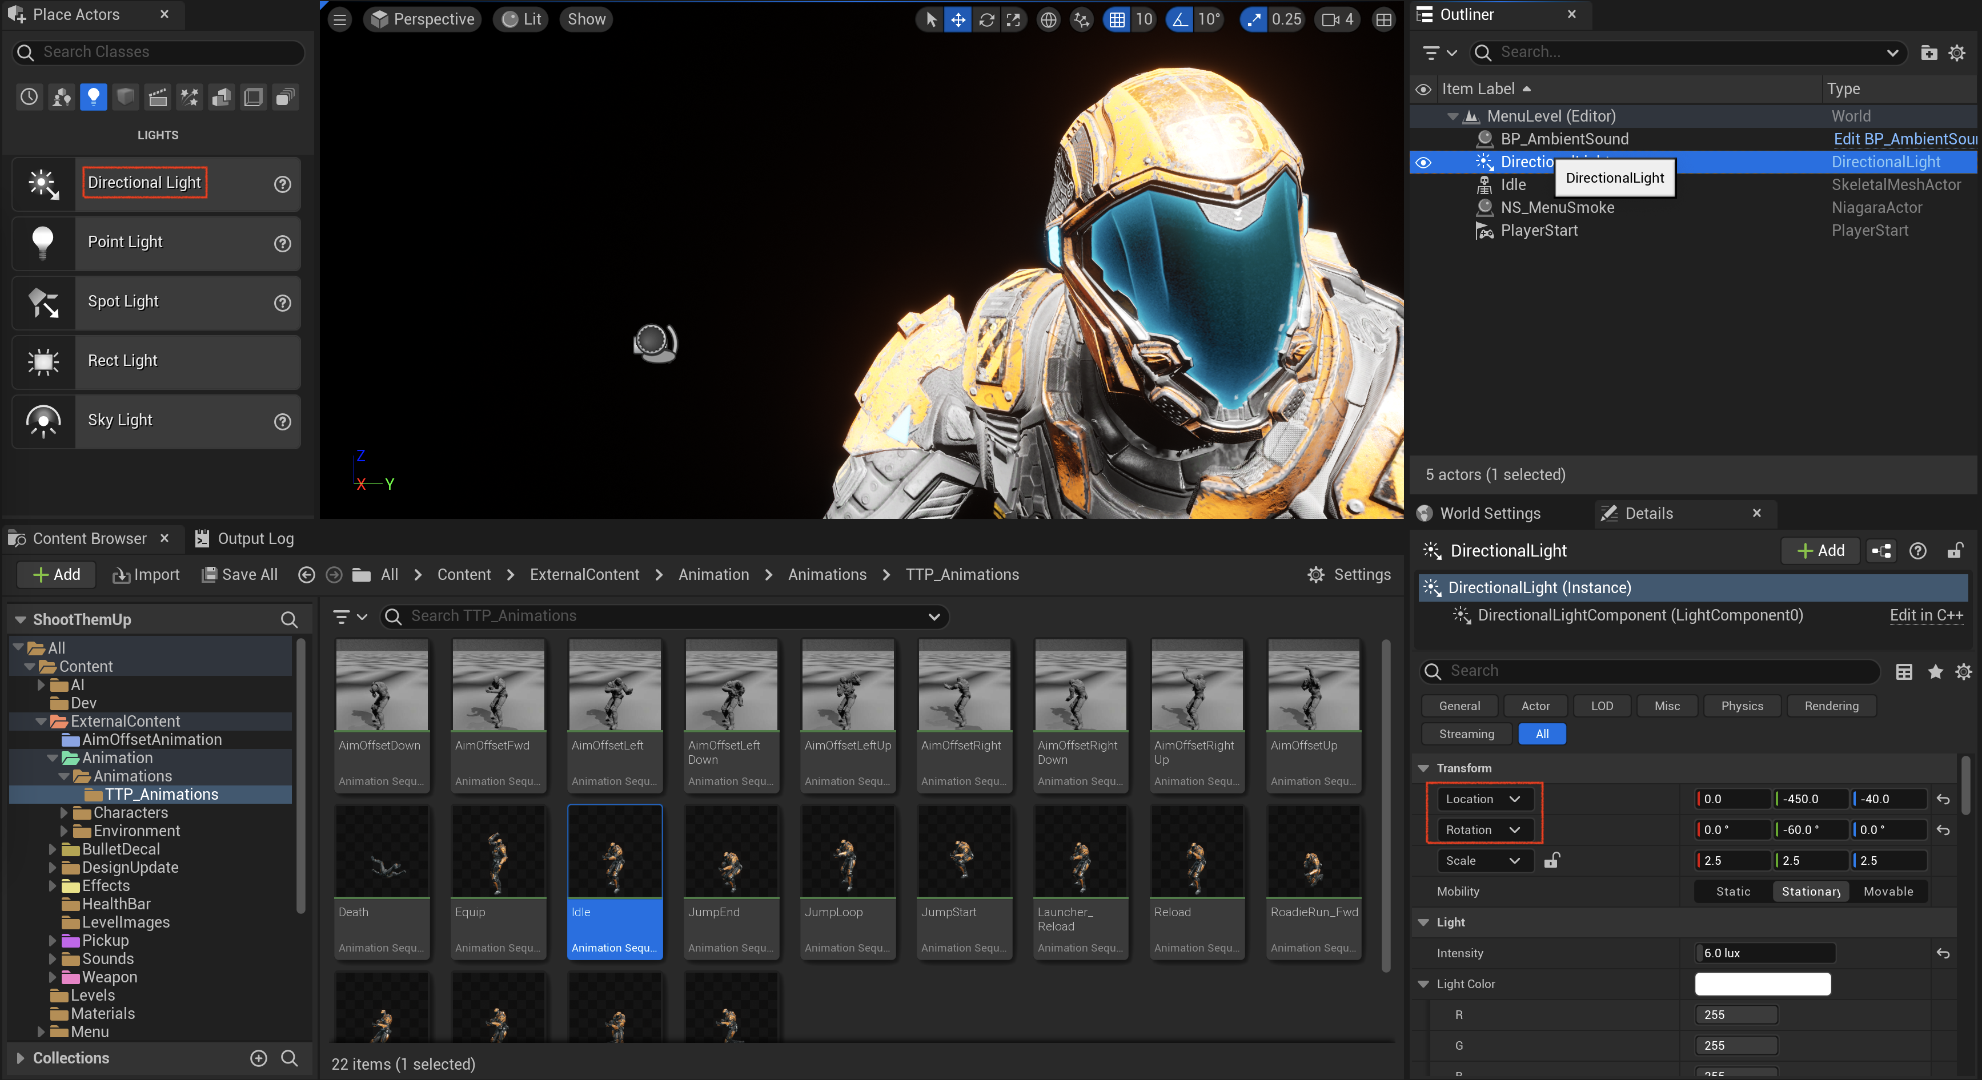Select the Geometry category icon
This screenshot has height=1080, width=1982.
[x=222, y=98]
